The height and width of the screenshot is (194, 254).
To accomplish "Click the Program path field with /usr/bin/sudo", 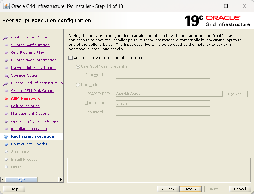I will (x=169, y=94).
